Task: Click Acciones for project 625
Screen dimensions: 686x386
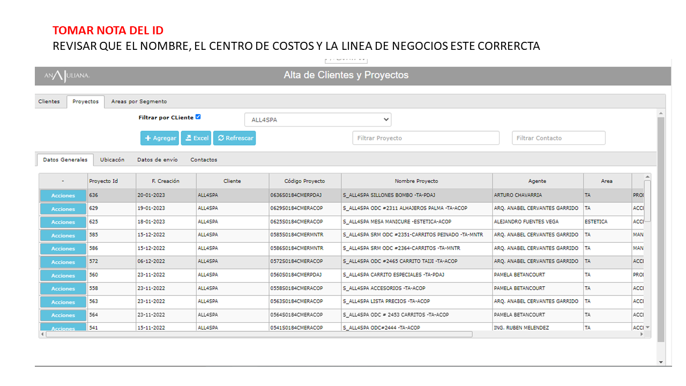Action: coord(63,222)
